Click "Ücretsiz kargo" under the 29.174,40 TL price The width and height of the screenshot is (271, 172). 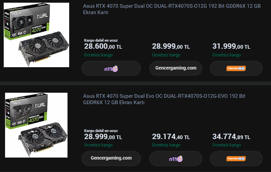point(166,145)
